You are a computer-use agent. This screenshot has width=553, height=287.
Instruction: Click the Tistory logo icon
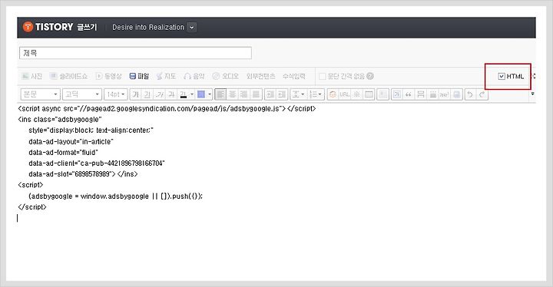point(28,27)
